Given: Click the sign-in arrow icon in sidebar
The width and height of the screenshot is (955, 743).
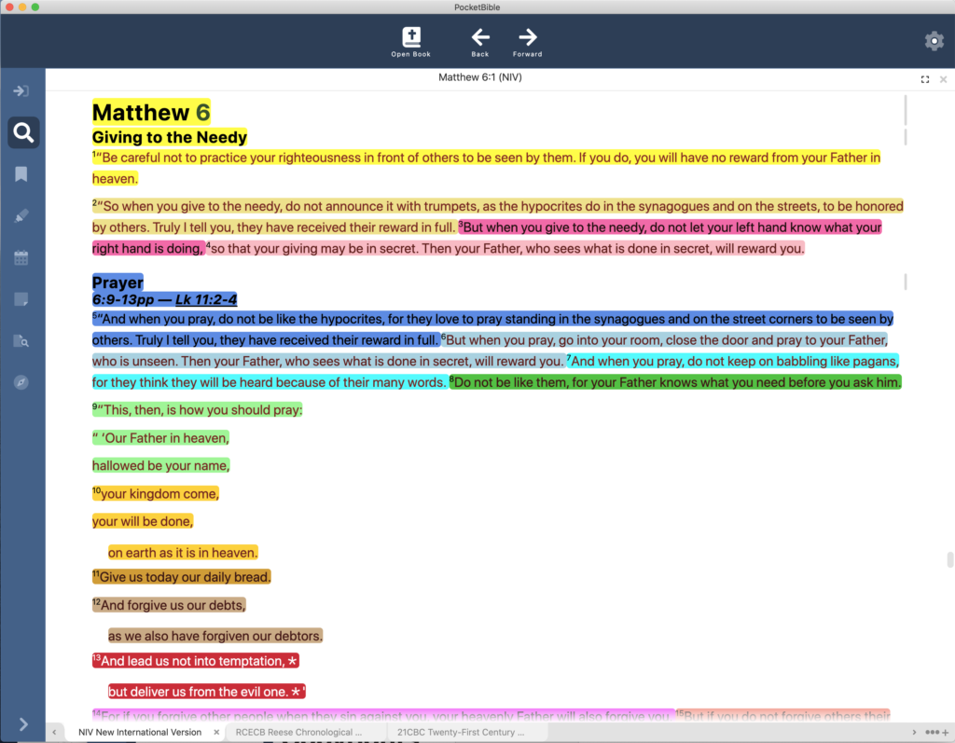Looking at the screenshot, I should [x=21, y=90].
